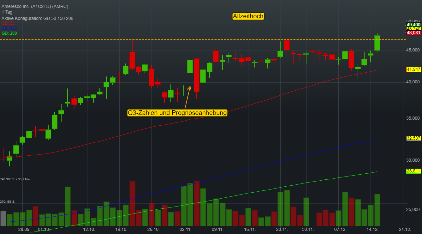Click the 25,000 price axis label
Screen dimensions: 422x234
point(413,209)
